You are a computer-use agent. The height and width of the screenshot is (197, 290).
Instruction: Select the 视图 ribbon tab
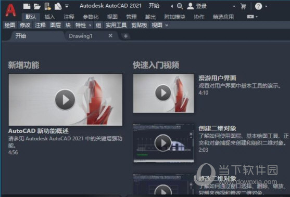[x=112, y=17]
